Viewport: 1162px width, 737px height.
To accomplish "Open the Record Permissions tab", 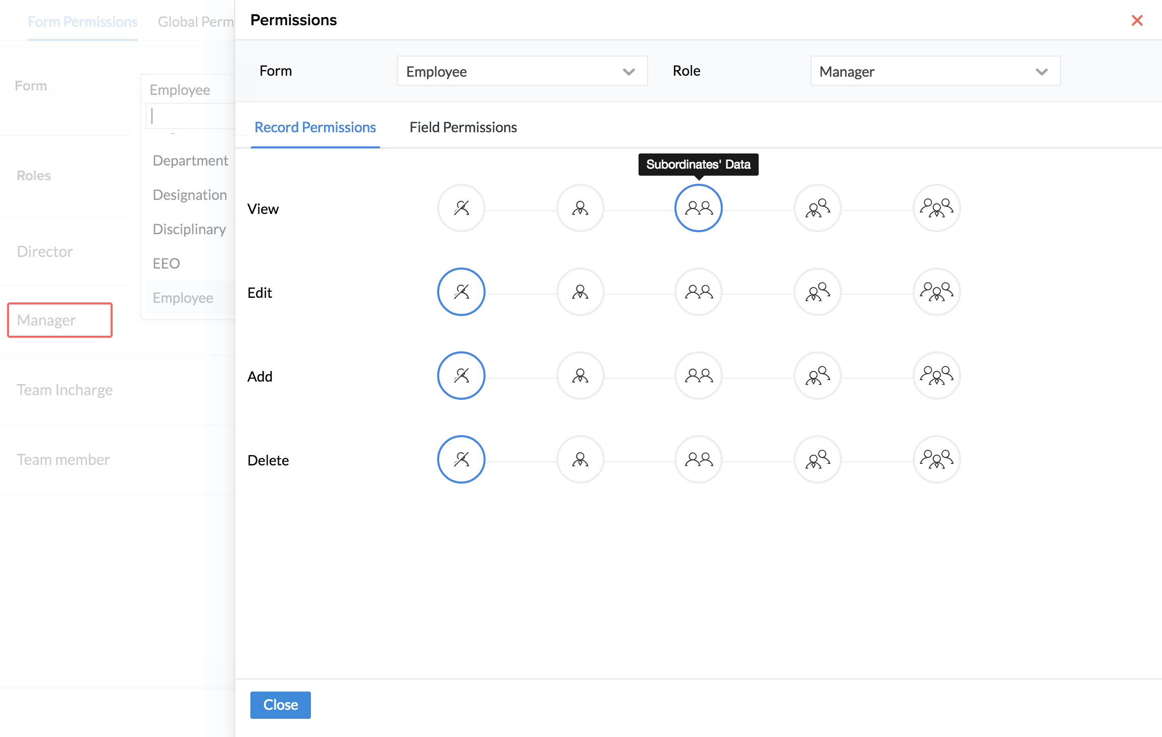I will coord(315,127).
